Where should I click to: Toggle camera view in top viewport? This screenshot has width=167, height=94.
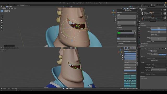[x=115, y=20]
